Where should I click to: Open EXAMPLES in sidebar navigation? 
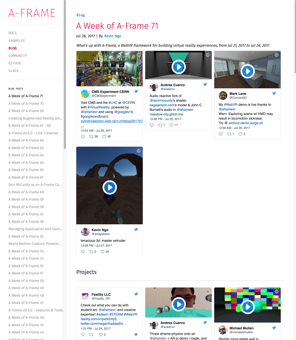[x=17, y=41]
